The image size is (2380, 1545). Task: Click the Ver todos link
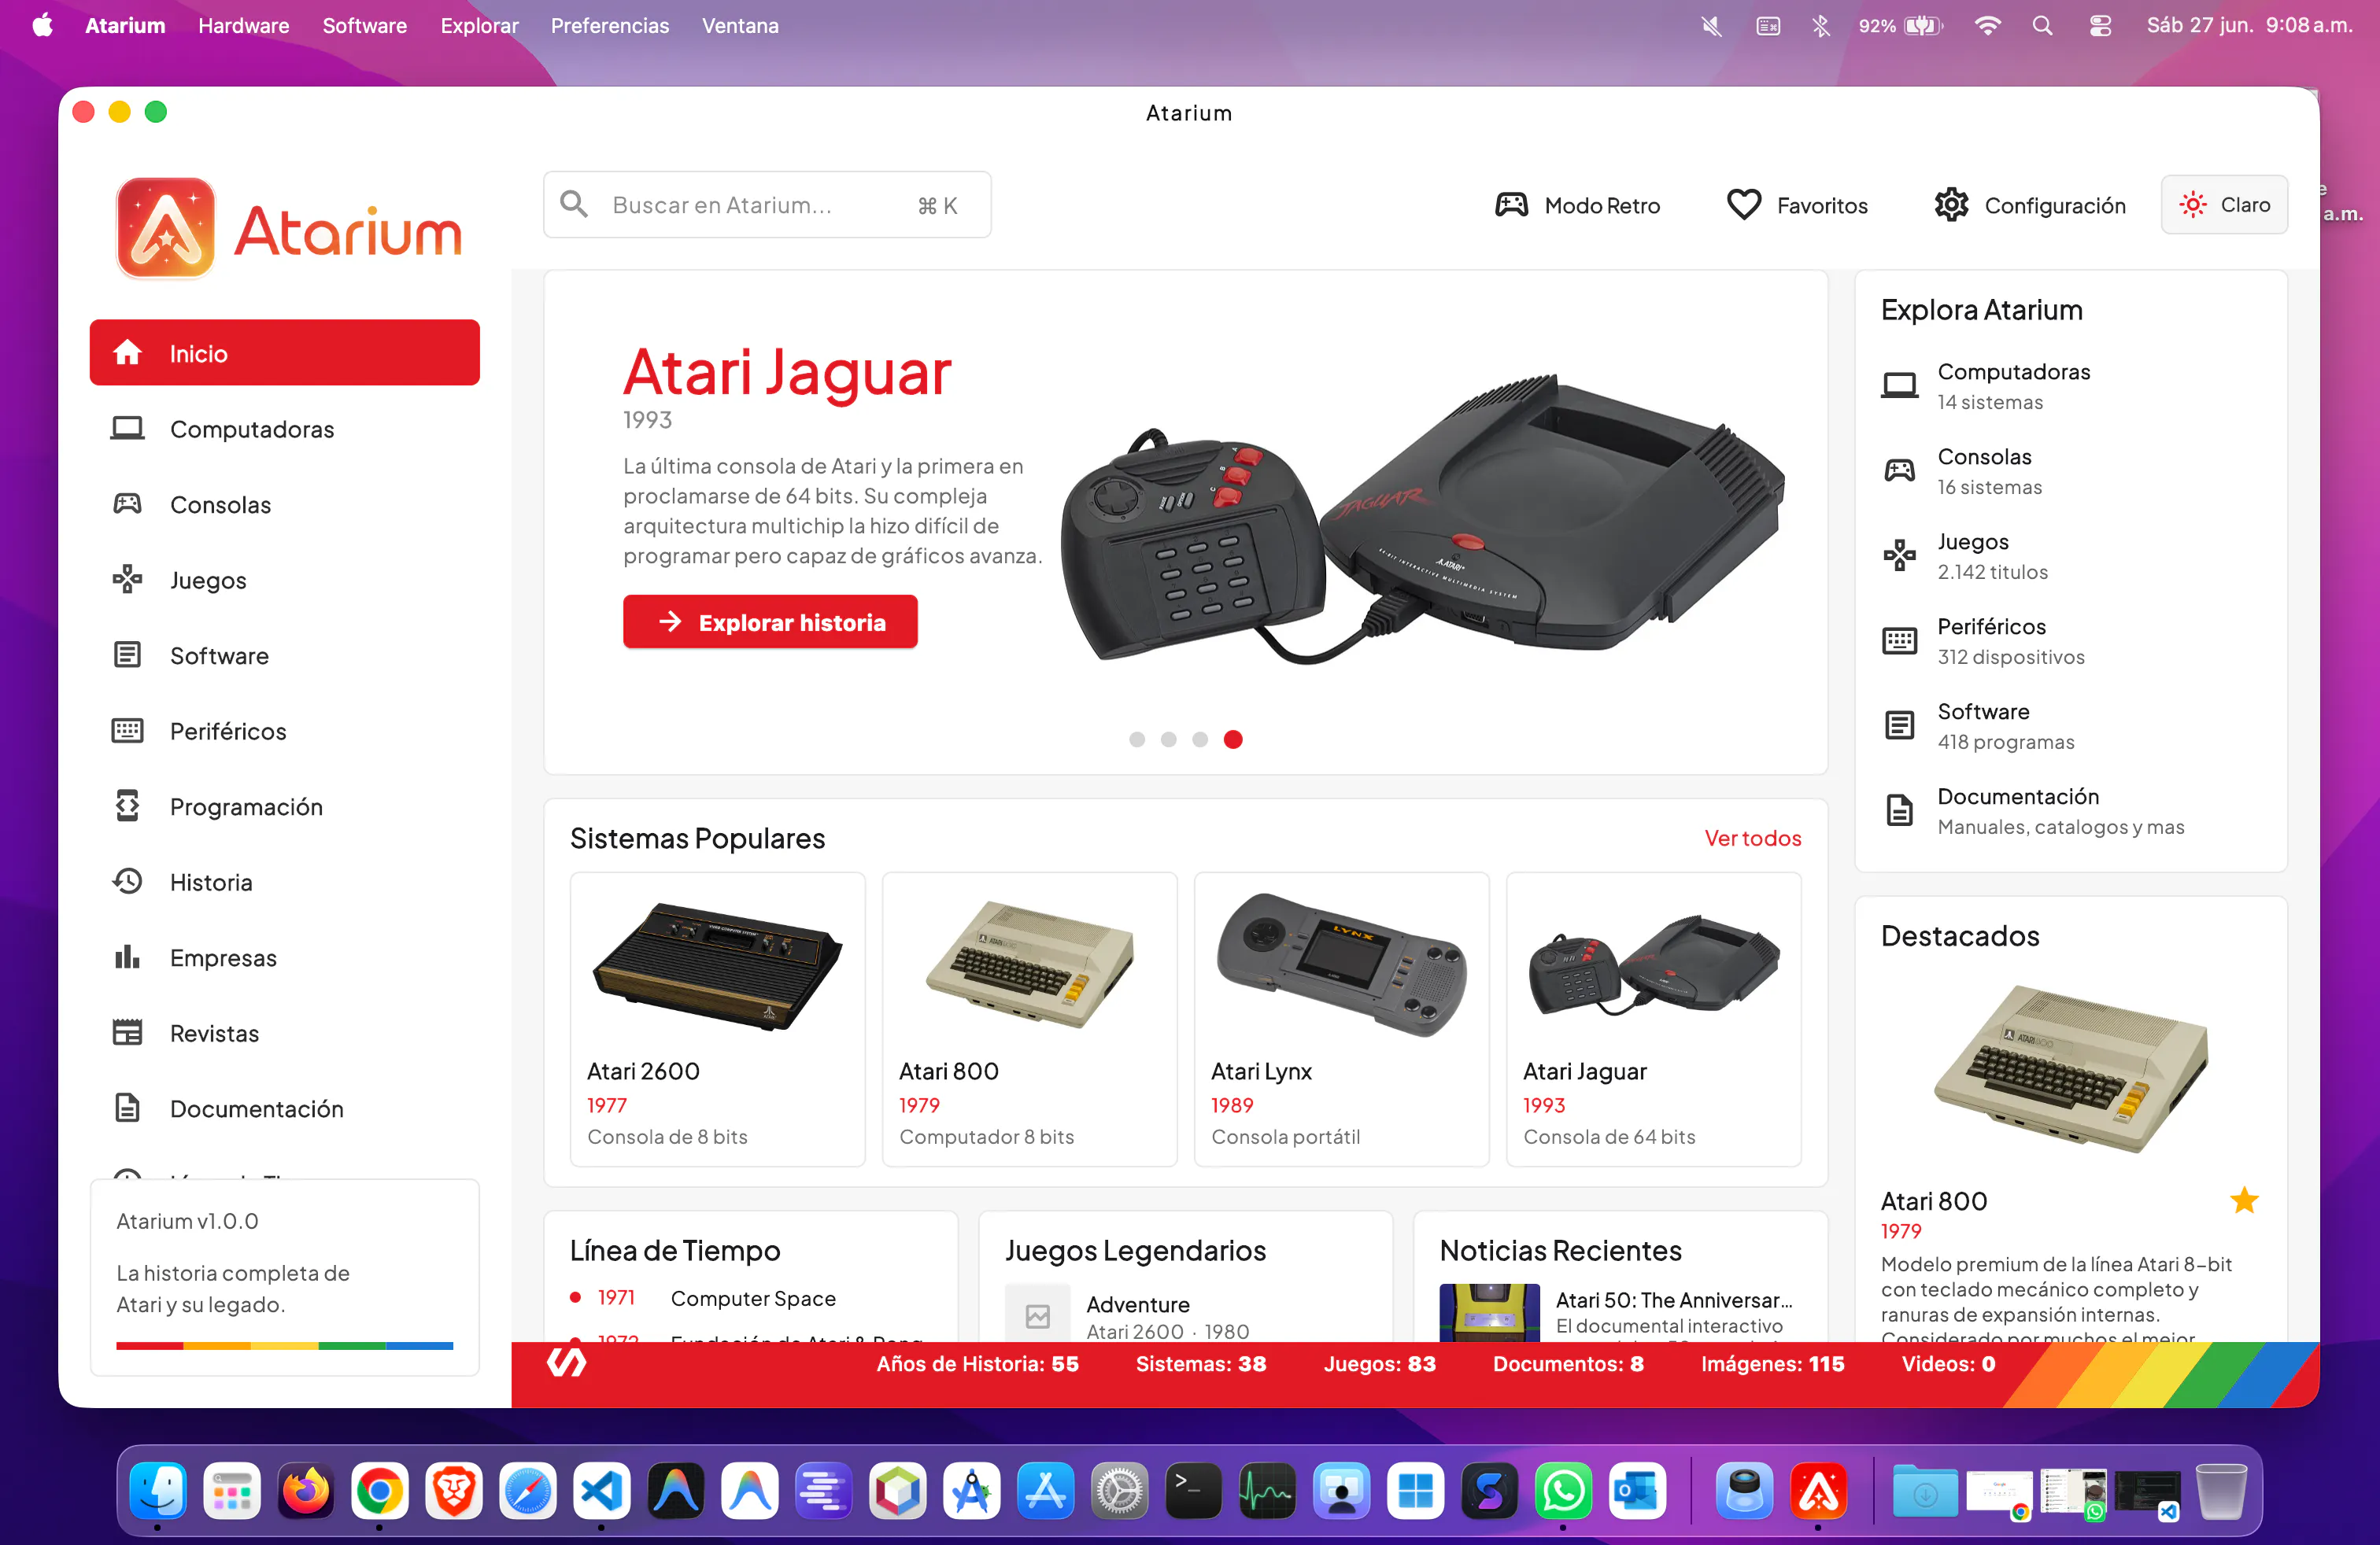1752,838
